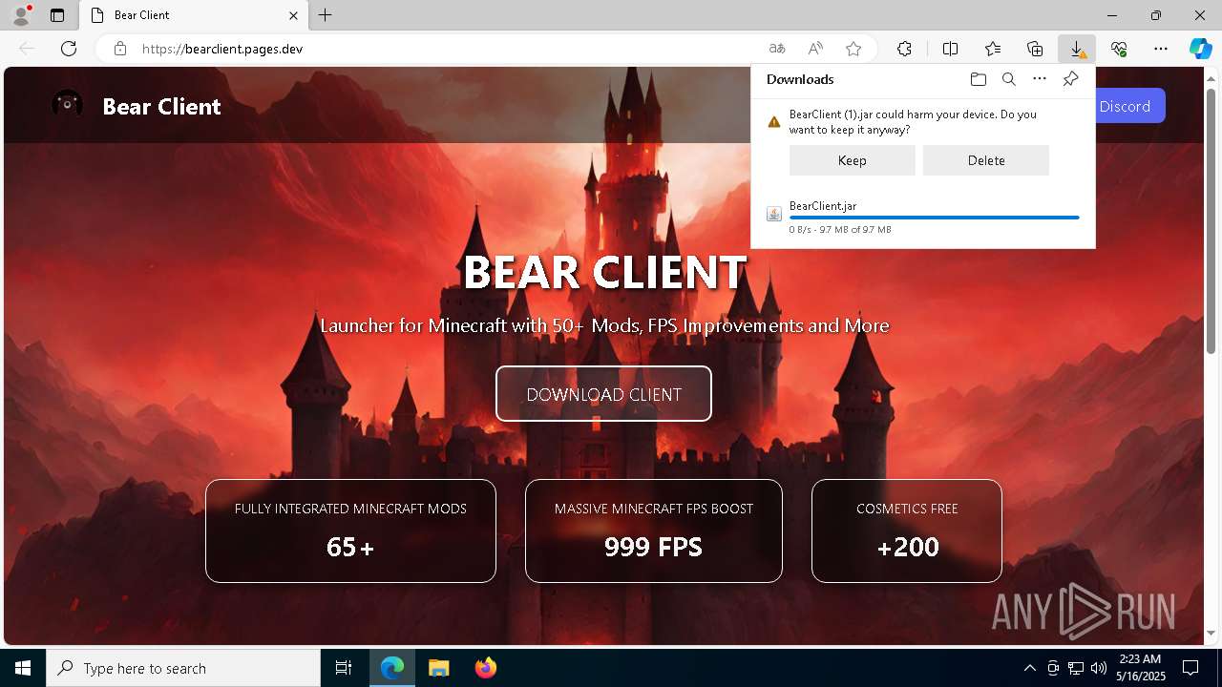This screenshot has height=687, width=1222.
Task: Click the '97 MB of 97 MB' status text
Action: (x=855, y=230)
